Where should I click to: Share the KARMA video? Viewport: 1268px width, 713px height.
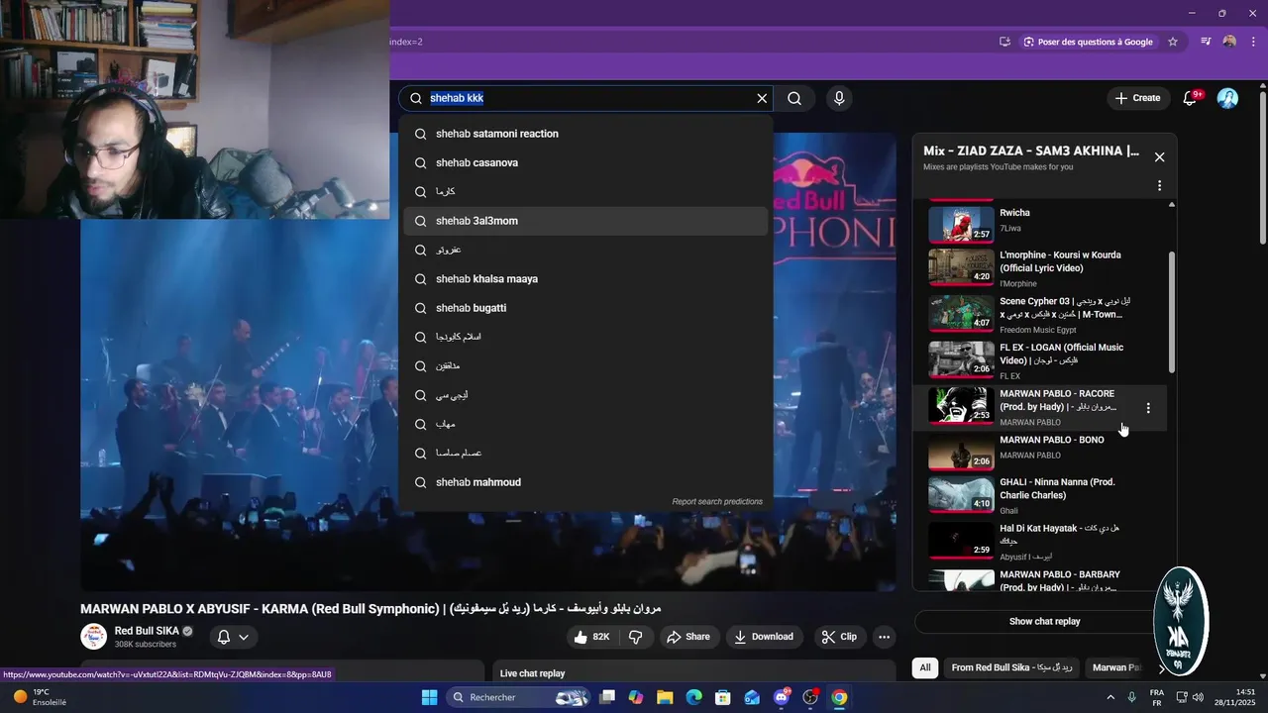687,637
